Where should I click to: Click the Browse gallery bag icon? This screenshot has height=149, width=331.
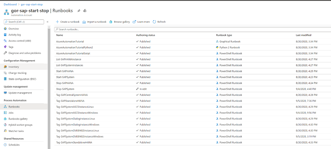111,22
